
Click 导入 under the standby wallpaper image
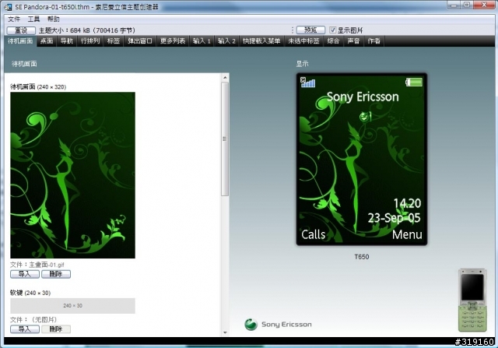pos(25,274)
